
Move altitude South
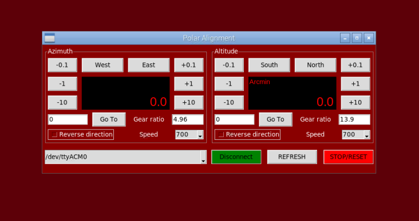[269, 65]
